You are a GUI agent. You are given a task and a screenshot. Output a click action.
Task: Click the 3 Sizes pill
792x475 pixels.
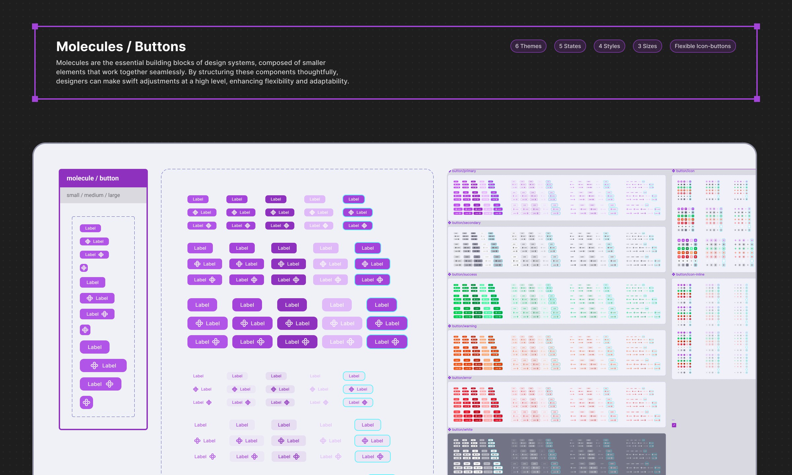647,46
